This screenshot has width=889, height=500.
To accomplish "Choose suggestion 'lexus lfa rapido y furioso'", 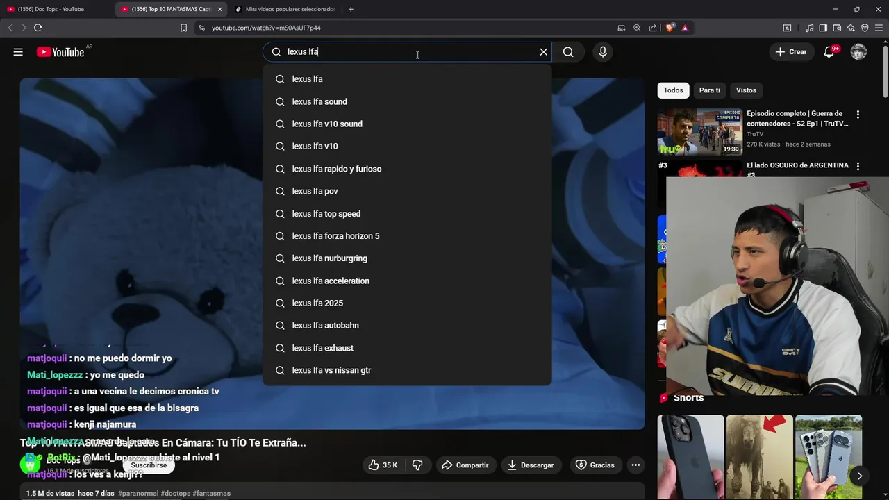I will tap(407, 169).
